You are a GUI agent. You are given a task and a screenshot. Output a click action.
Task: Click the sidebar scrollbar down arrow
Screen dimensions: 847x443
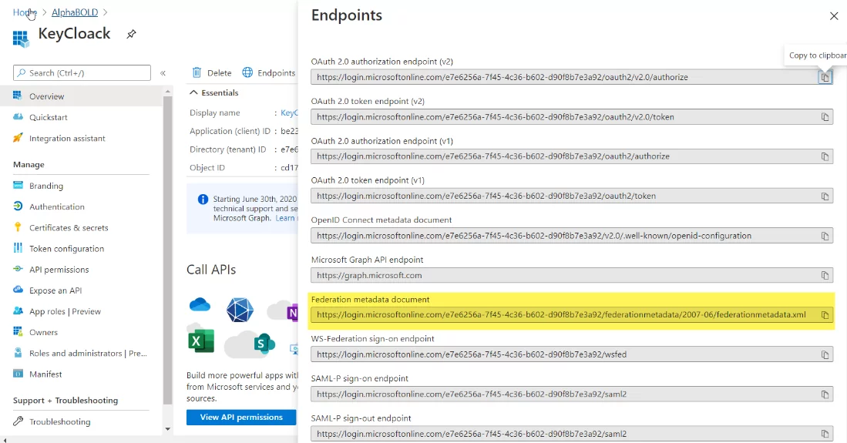167,429
